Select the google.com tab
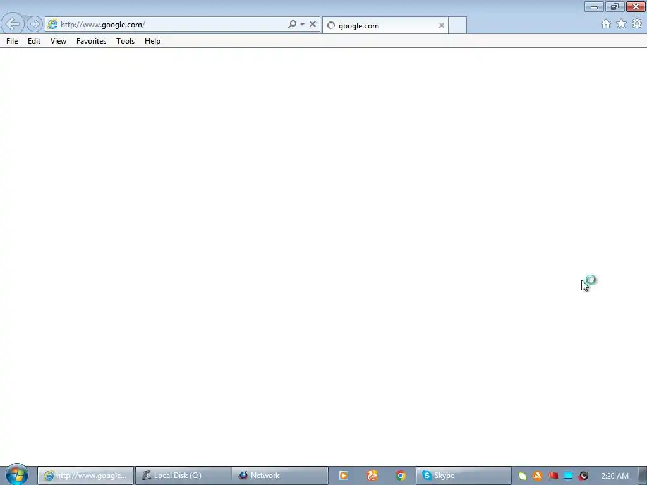 [x=385, y=25]
